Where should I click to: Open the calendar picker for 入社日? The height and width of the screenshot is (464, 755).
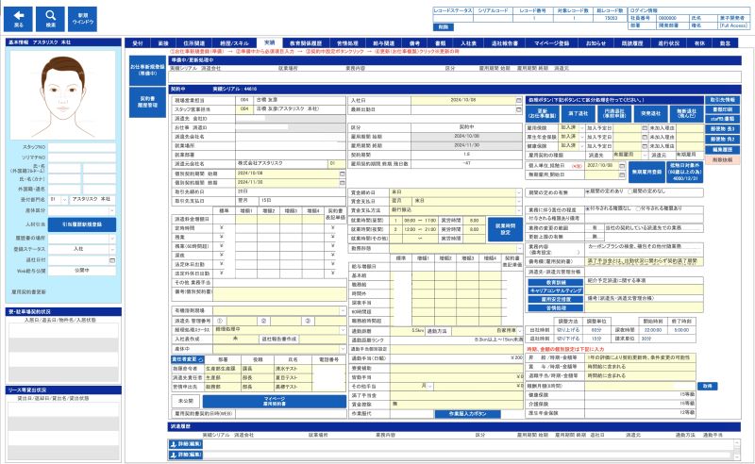518,101
